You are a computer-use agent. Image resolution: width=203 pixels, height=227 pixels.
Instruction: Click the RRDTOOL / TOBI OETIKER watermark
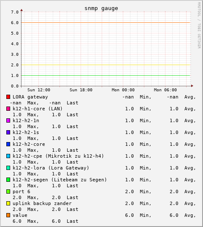[x=199, y=25]
